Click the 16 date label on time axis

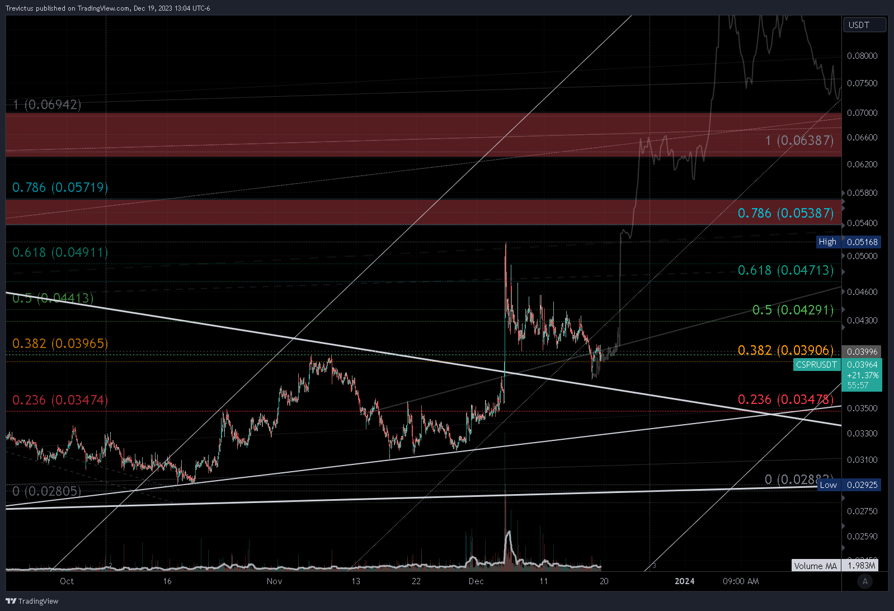coord(167,581)
